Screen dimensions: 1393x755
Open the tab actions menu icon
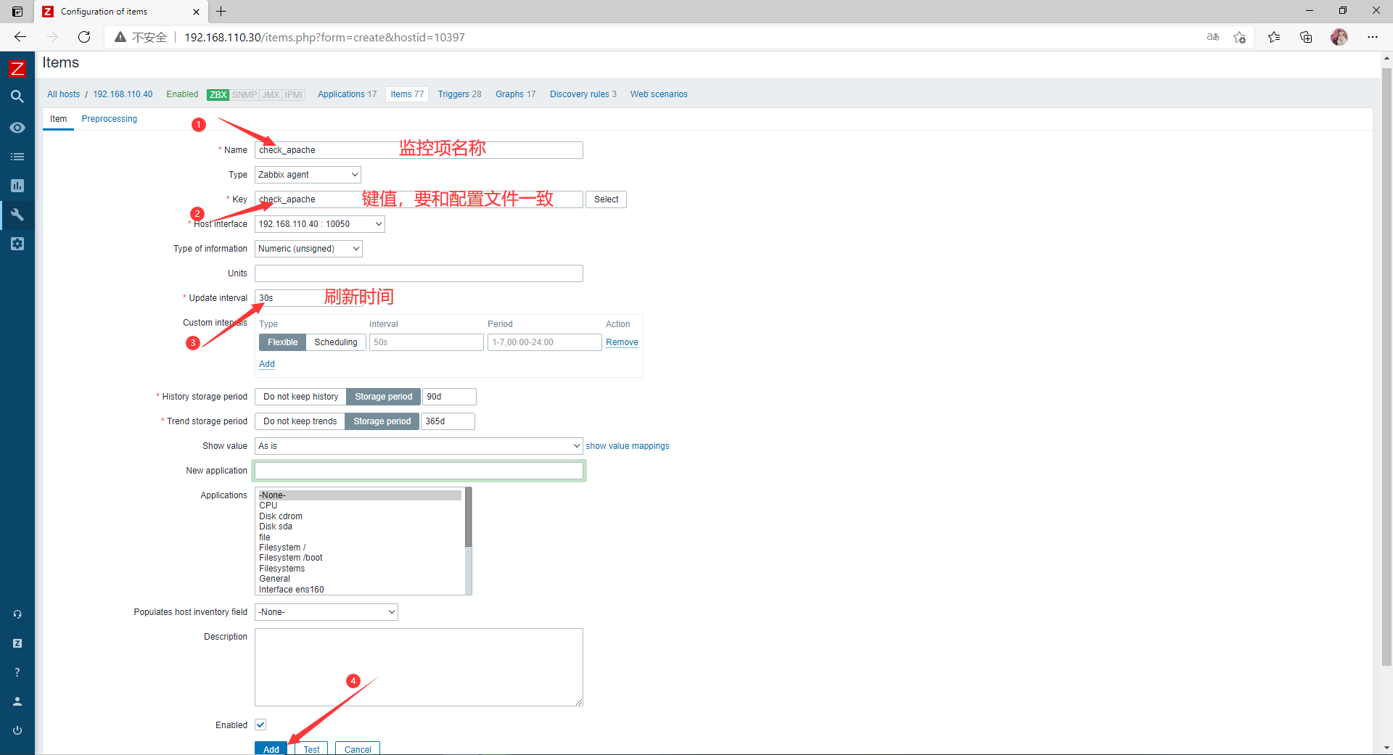[x=17, y=12]
